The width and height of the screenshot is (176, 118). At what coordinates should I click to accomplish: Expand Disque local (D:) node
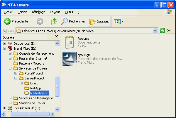pos(4,43)
